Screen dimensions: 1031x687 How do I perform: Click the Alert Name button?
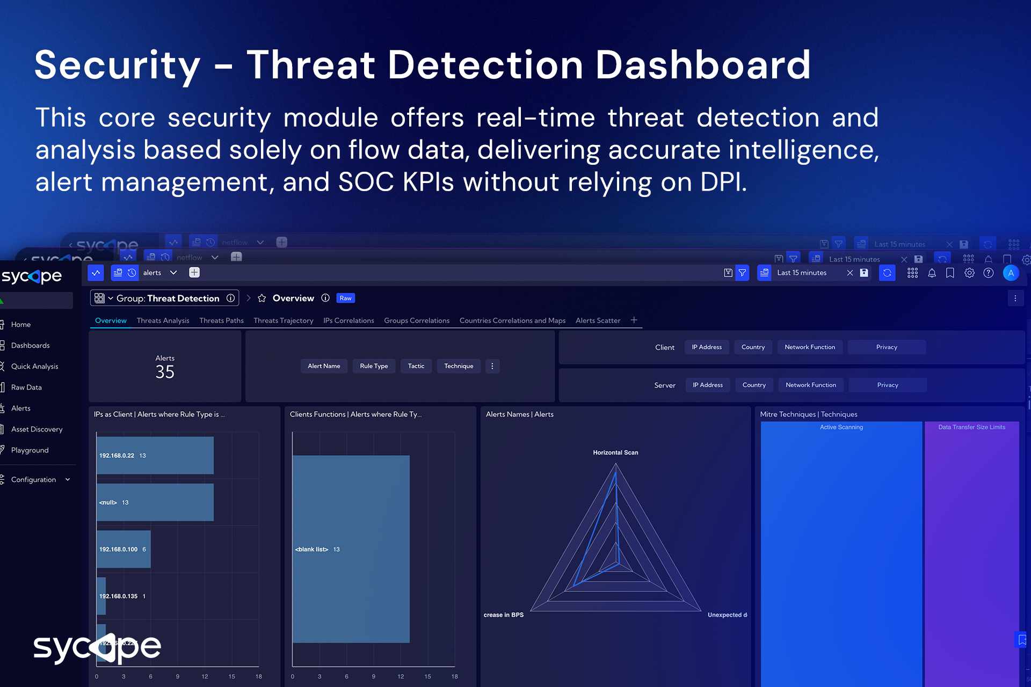[324, 366]
